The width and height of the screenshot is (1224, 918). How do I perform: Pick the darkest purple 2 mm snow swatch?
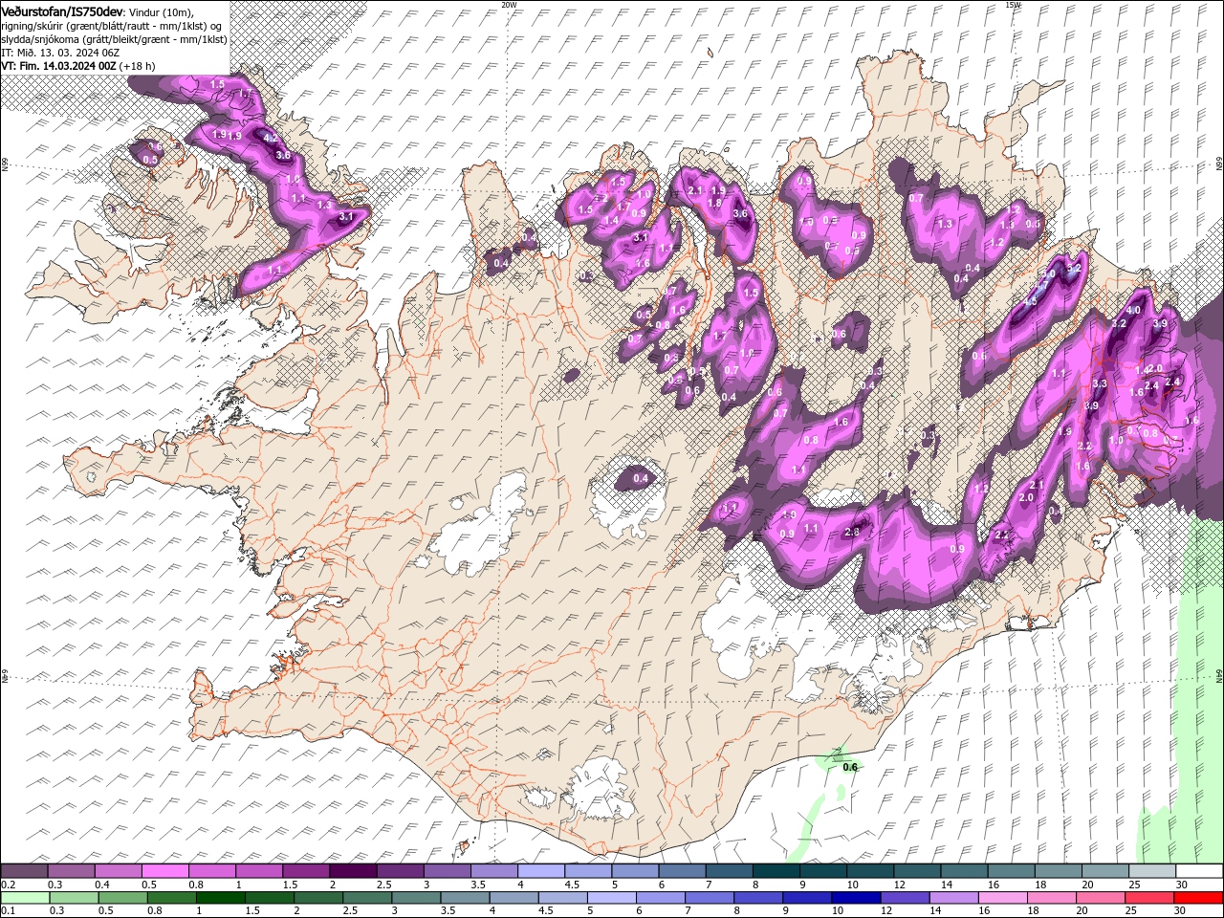pyautogui.click(x=353, y=871)
